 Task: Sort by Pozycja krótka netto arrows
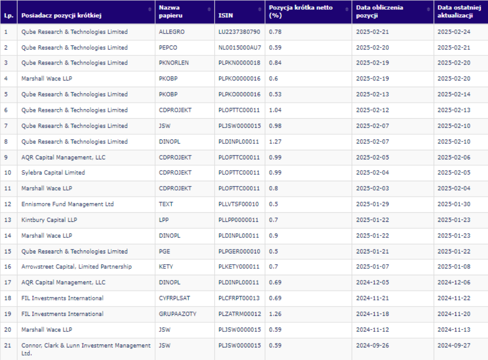point(347,9)
